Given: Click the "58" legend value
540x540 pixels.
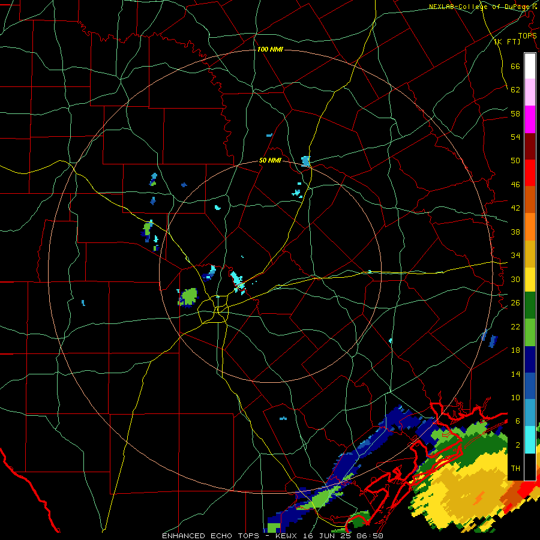Looking at the screenshot, I should [515, 113].
